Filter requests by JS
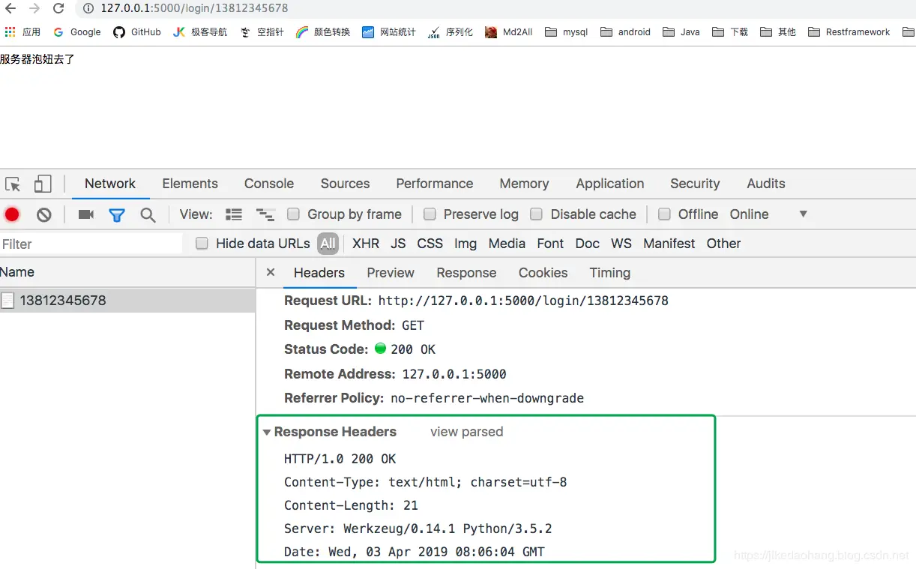Viewport: 916px width, 569px height. tap(398, 244)
